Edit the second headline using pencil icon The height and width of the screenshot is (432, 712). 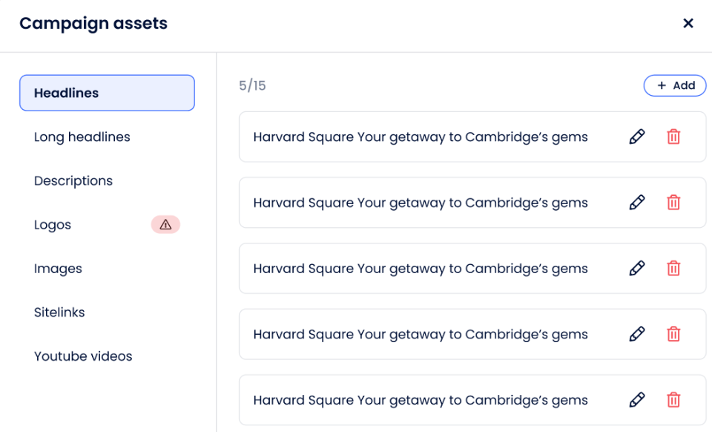pyautogui.click(x=636, y=203)
